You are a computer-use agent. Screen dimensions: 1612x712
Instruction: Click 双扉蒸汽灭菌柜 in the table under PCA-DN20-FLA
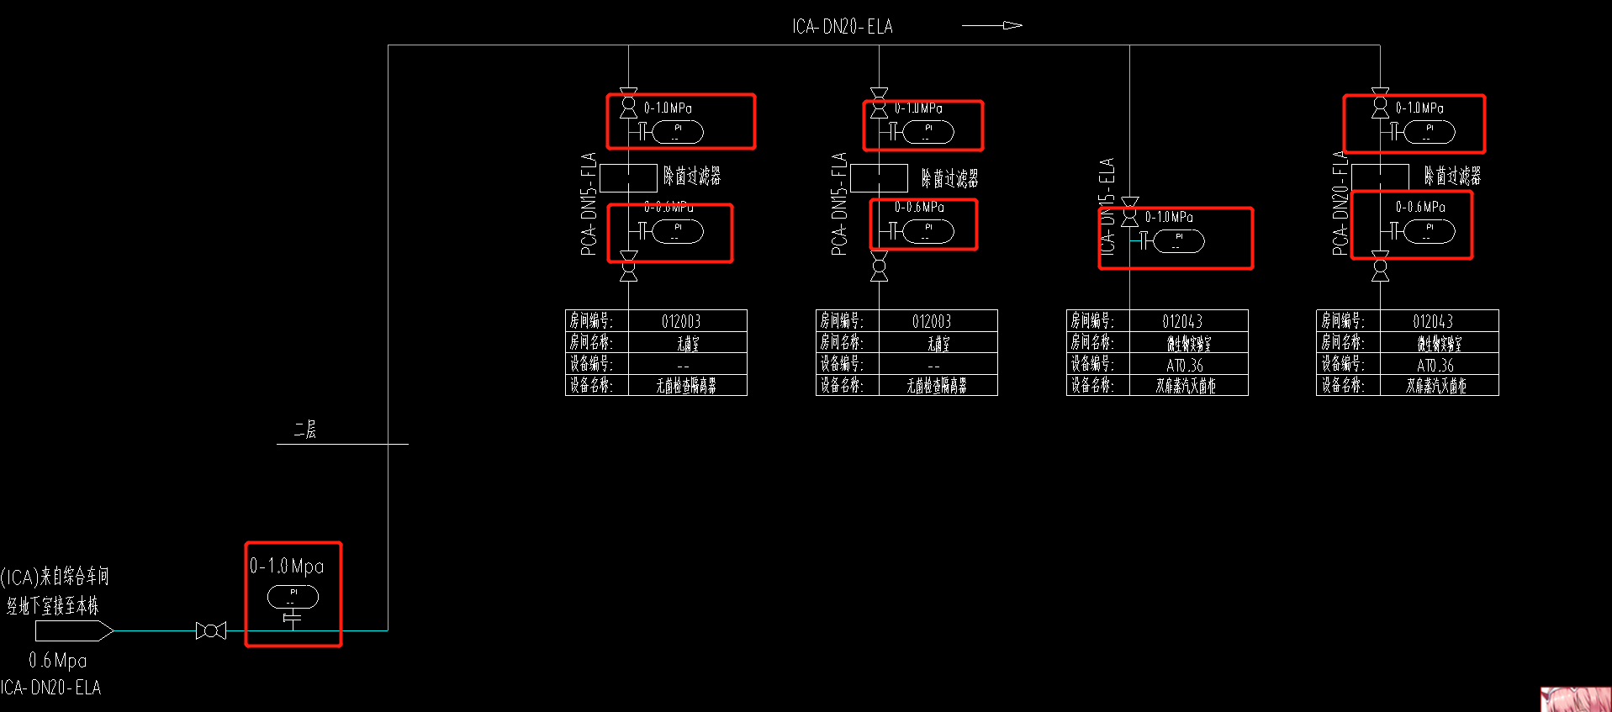click(x=1436, y=386)
